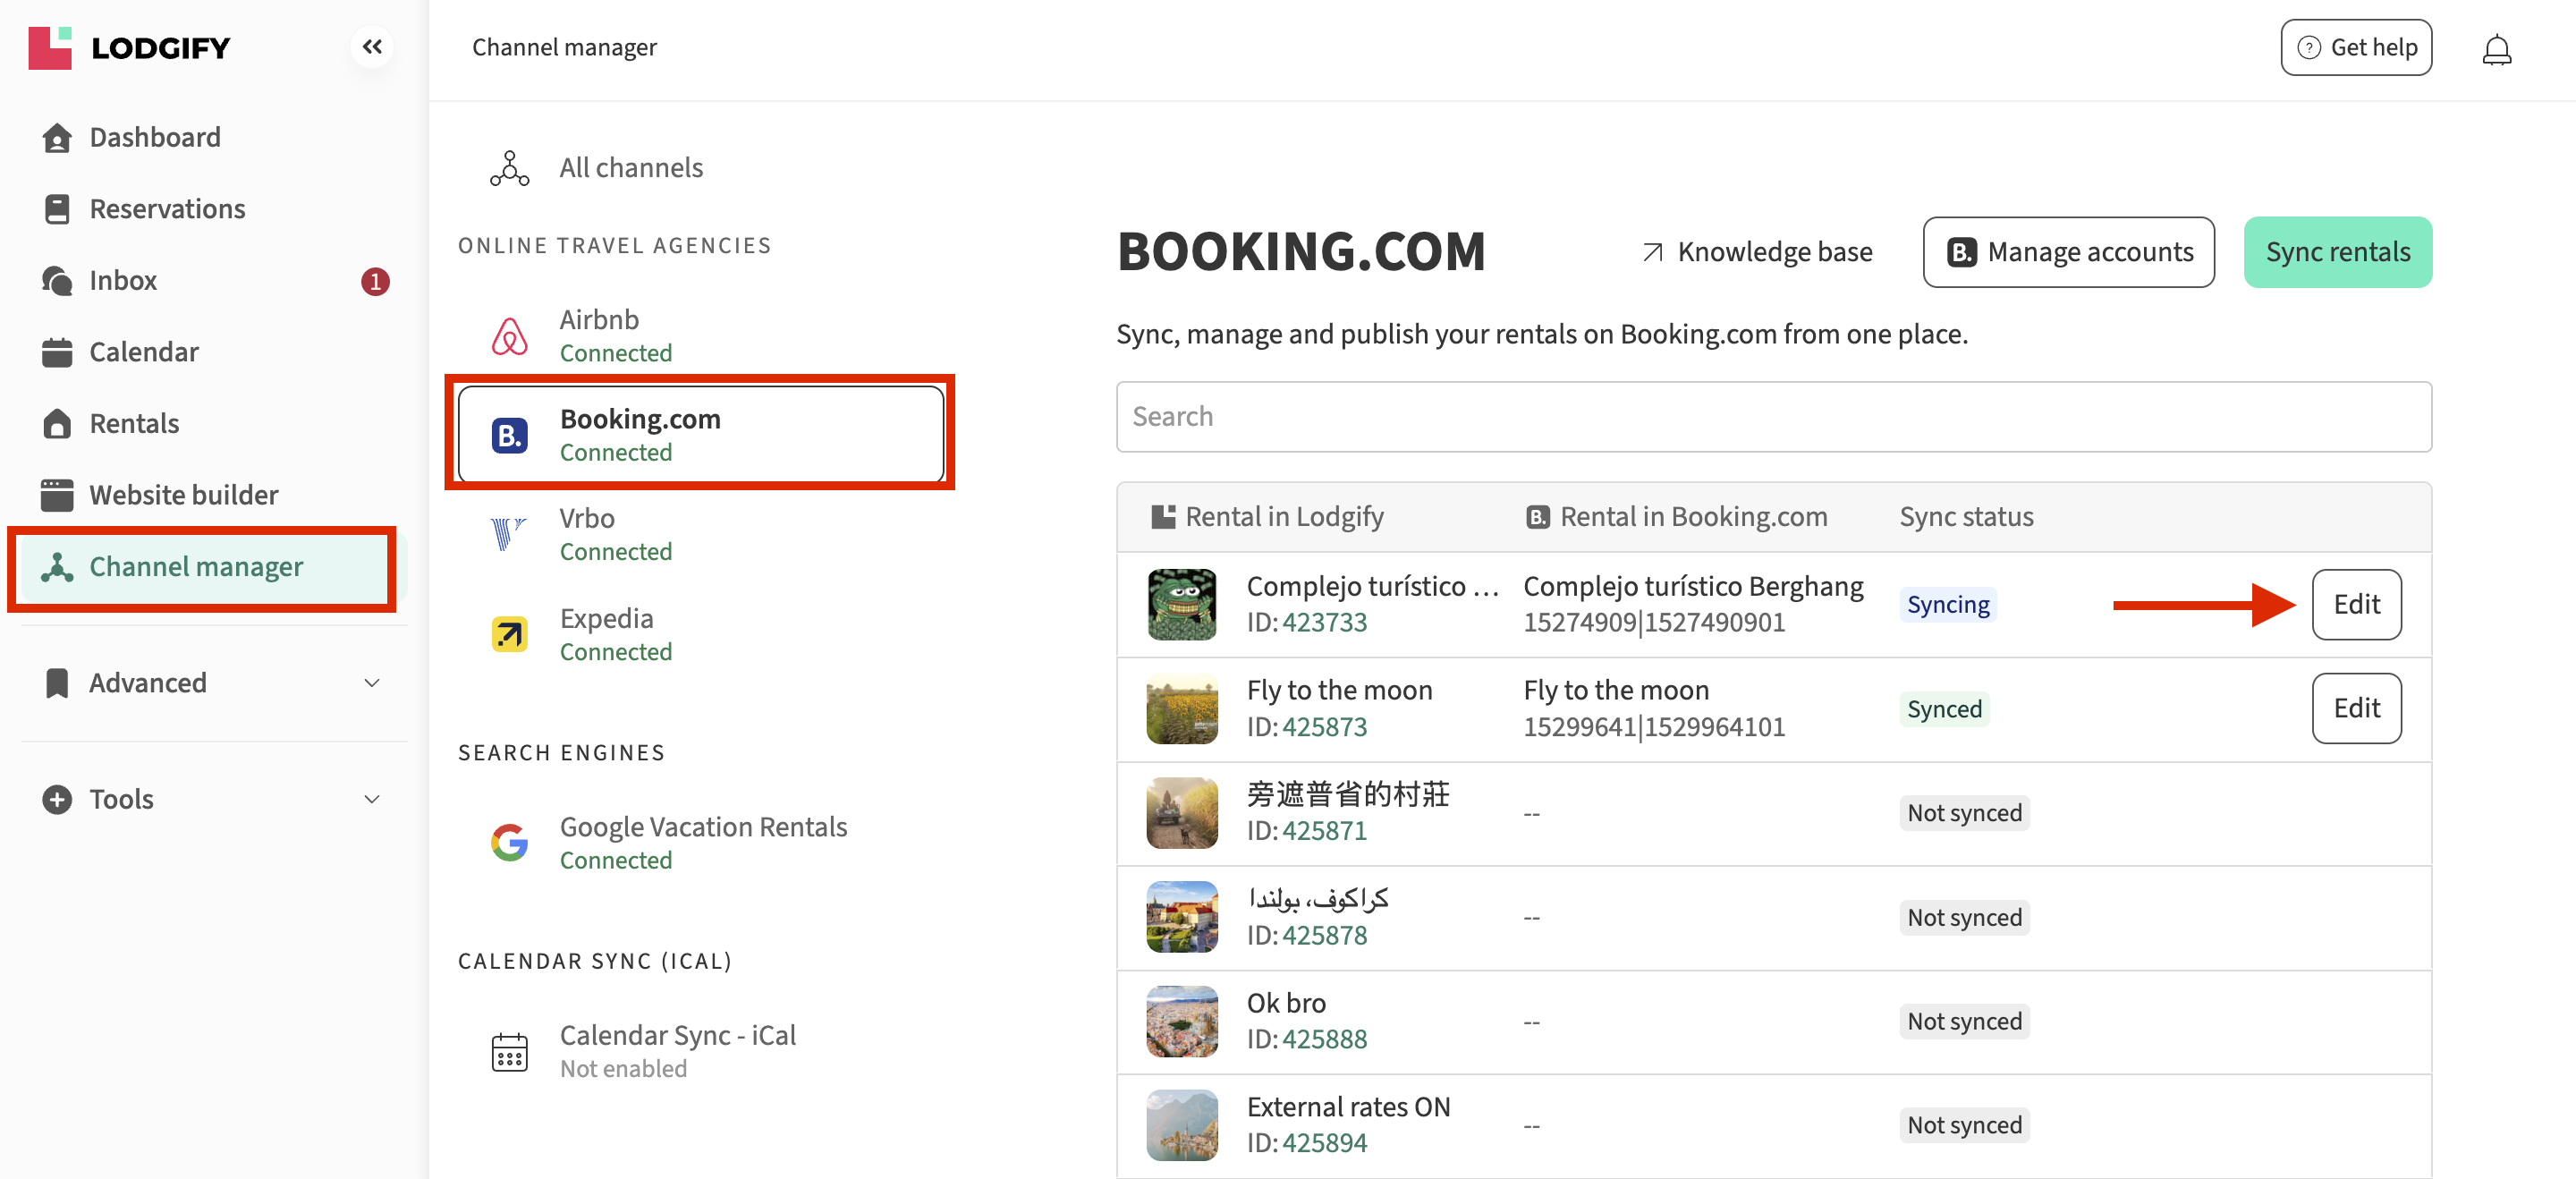Image resolution: width=2576 pixels, height=1179 pixels.
Task: Expand the Tools menu chevron
Action: click(372, 799)
